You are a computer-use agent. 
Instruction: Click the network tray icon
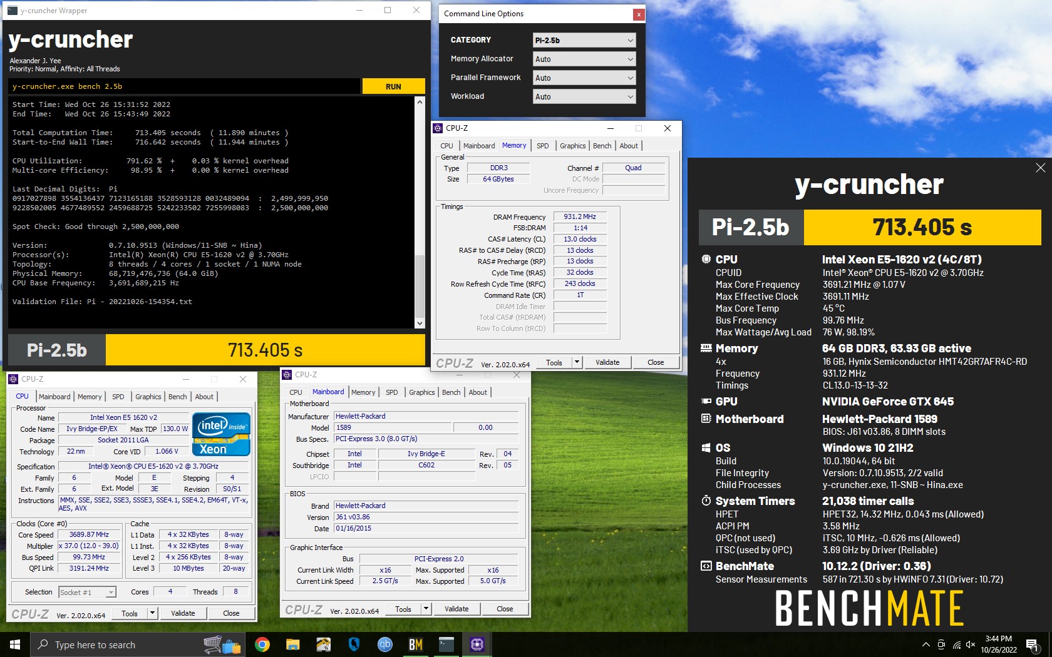pos(956,644)
